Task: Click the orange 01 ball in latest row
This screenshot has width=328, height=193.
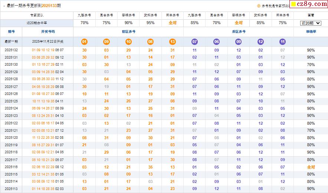Action: coord(84,42)
